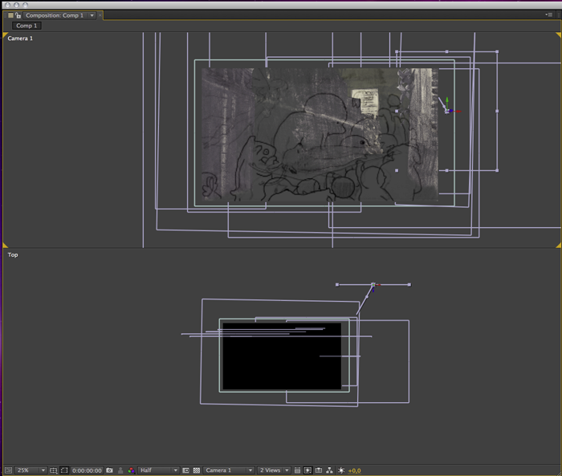Click the black layer rectangle in Top view

pos(282,356)
